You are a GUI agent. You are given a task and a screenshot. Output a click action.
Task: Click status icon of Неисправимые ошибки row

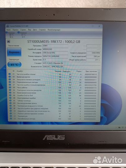10,98
